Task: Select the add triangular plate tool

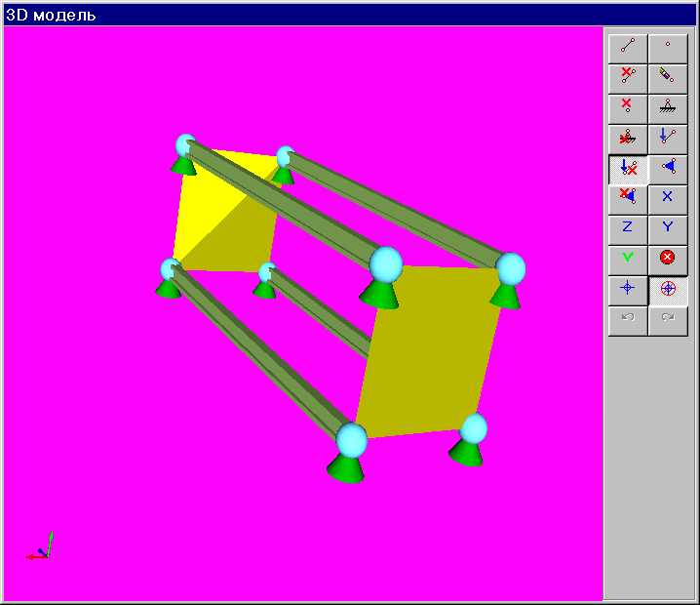Action: point(668,170)
